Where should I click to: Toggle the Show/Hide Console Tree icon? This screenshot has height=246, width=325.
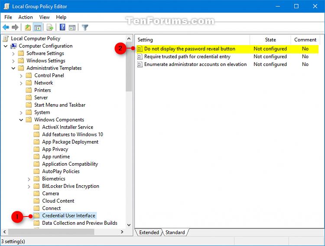38,27
